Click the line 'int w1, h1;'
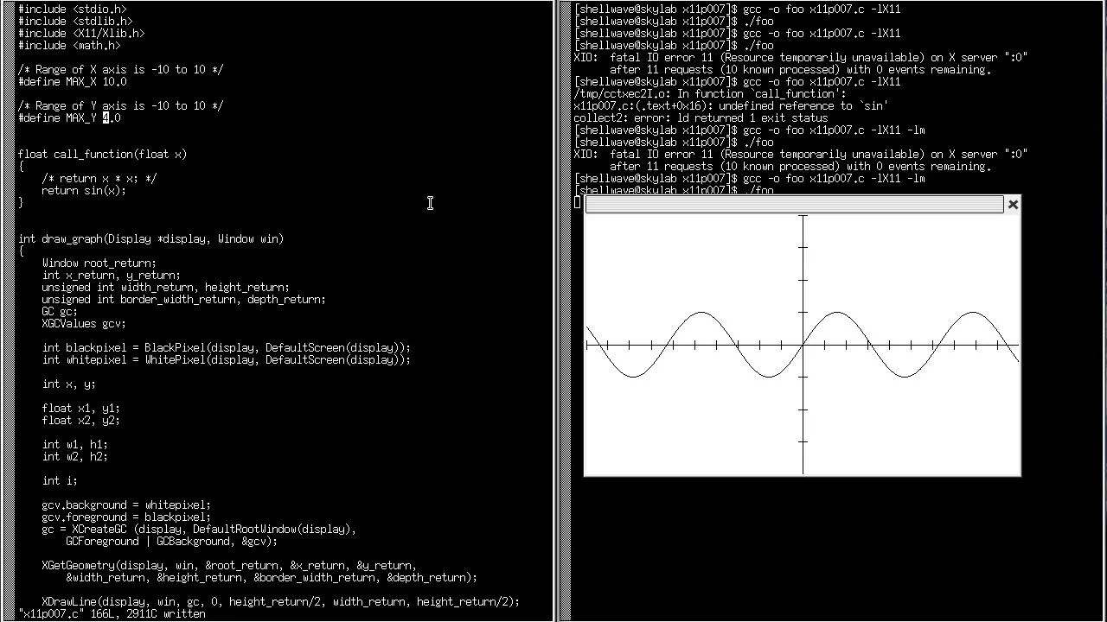Image resolution: width=1107 pixels, height=622 pixels. coord(75,445)
